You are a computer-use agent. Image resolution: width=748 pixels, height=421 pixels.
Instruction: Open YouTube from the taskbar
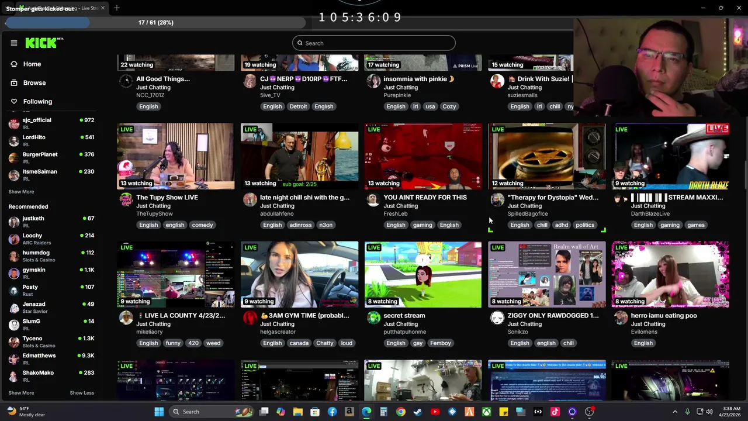pyautogui.click(x=435, y=412)
